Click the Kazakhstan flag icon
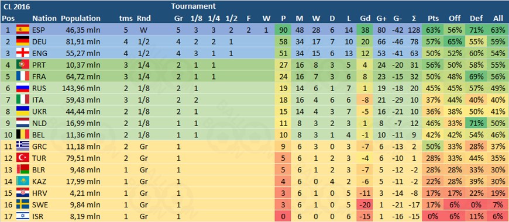 23,181
